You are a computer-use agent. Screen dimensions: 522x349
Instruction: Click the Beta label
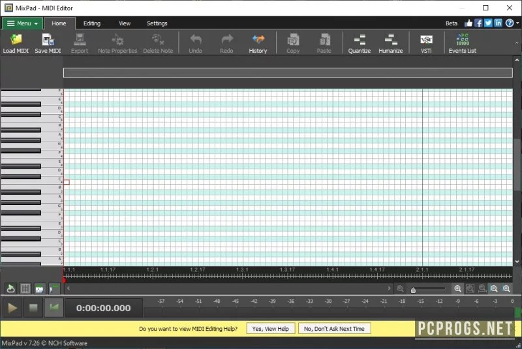452,23
